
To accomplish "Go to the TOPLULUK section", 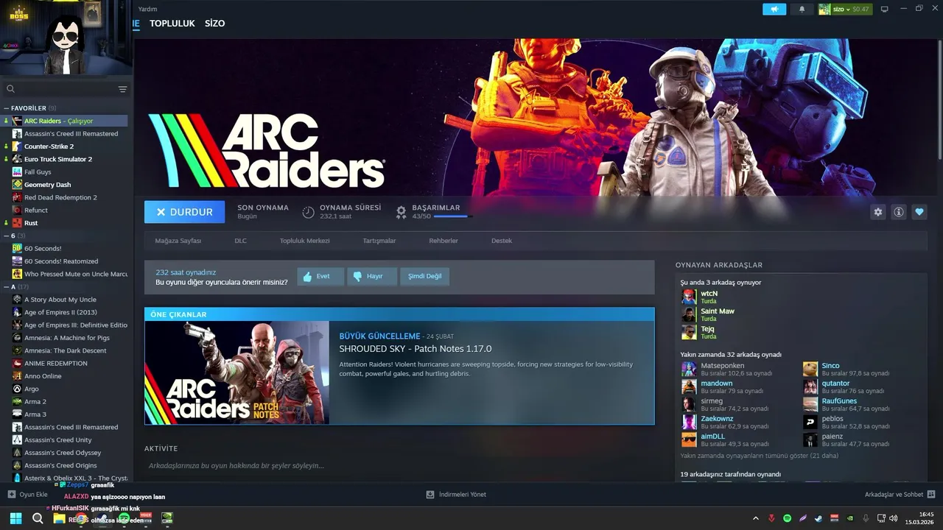I will [172, 24].
